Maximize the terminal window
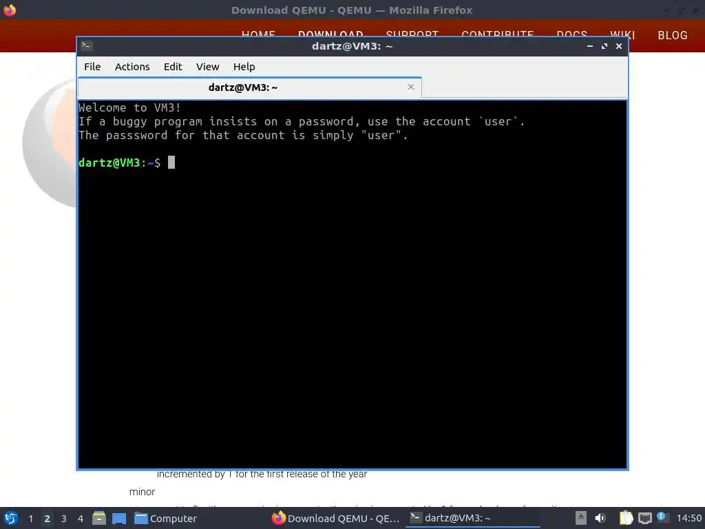 604,46
